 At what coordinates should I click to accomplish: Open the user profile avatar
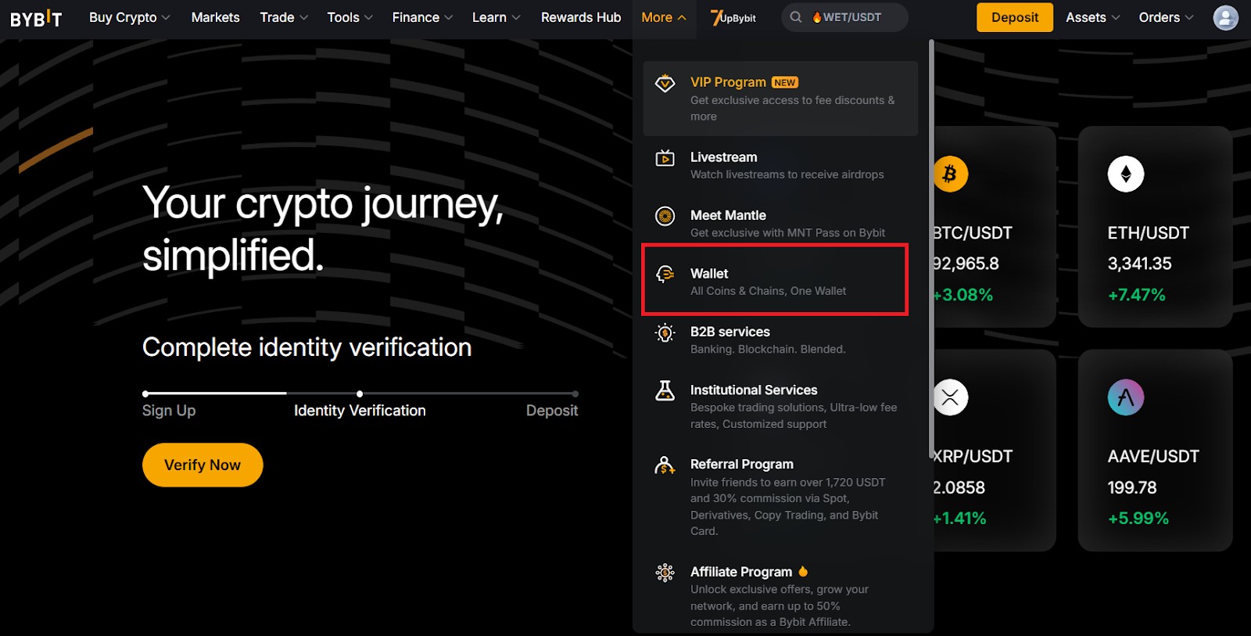[1225, 17]
